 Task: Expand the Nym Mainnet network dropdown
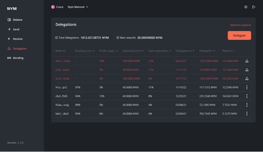pos(78,7)
